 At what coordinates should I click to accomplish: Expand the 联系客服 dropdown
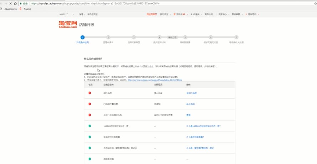[x=237, y=14]
